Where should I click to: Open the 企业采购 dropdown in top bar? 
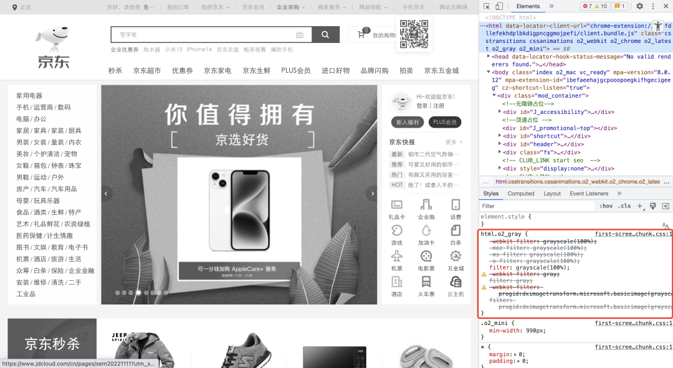coord(290,7)
